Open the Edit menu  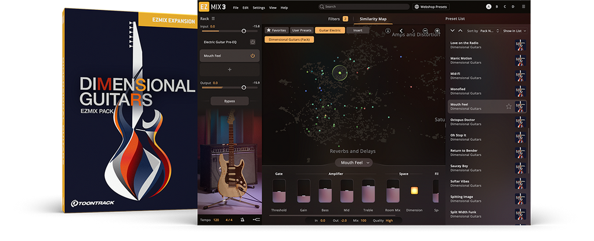[245, 8]
